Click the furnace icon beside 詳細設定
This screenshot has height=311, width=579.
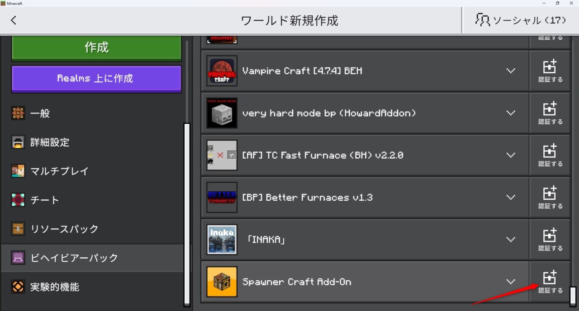coord(18,142)
